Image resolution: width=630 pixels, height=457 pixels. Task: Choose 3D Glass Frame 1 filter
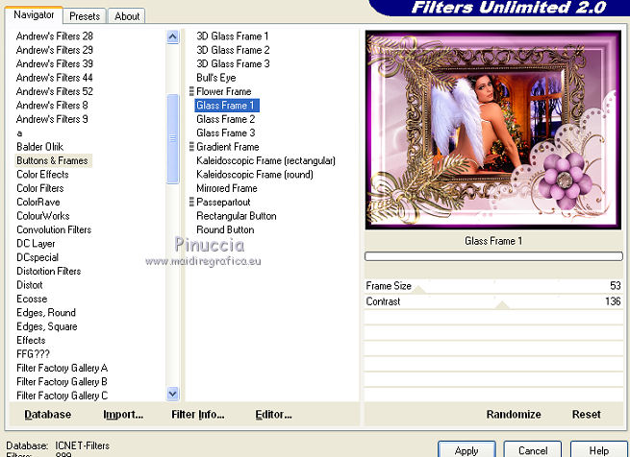pos(232,36)
